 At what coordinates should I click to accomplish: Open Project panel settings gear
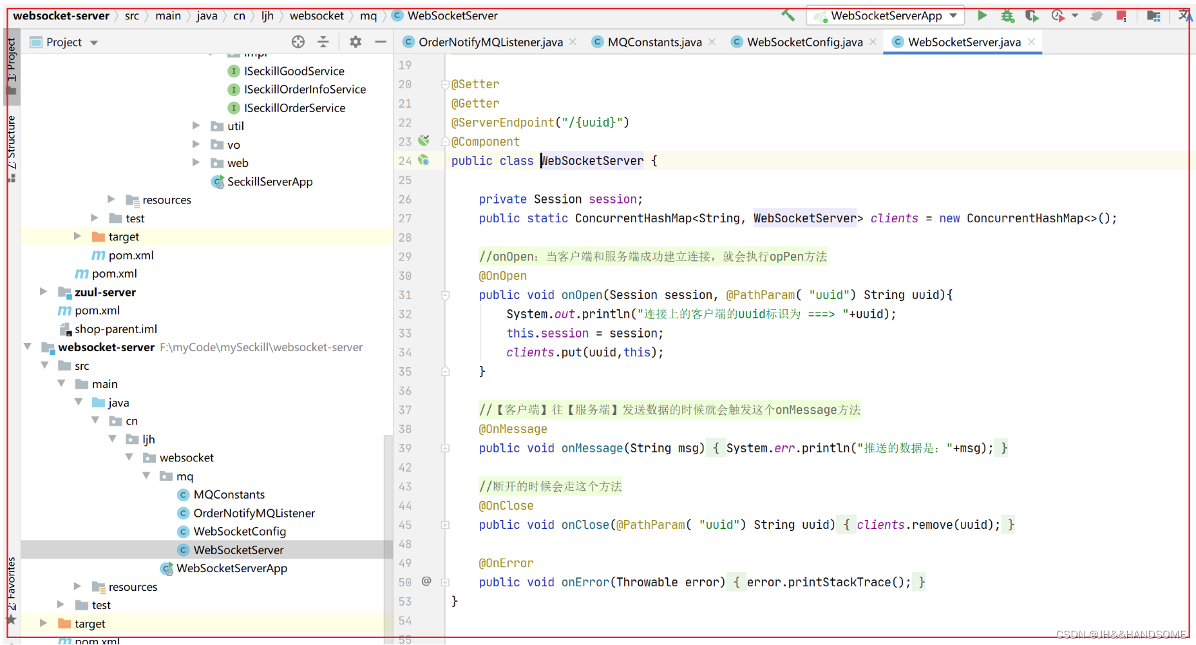point(356,42)
